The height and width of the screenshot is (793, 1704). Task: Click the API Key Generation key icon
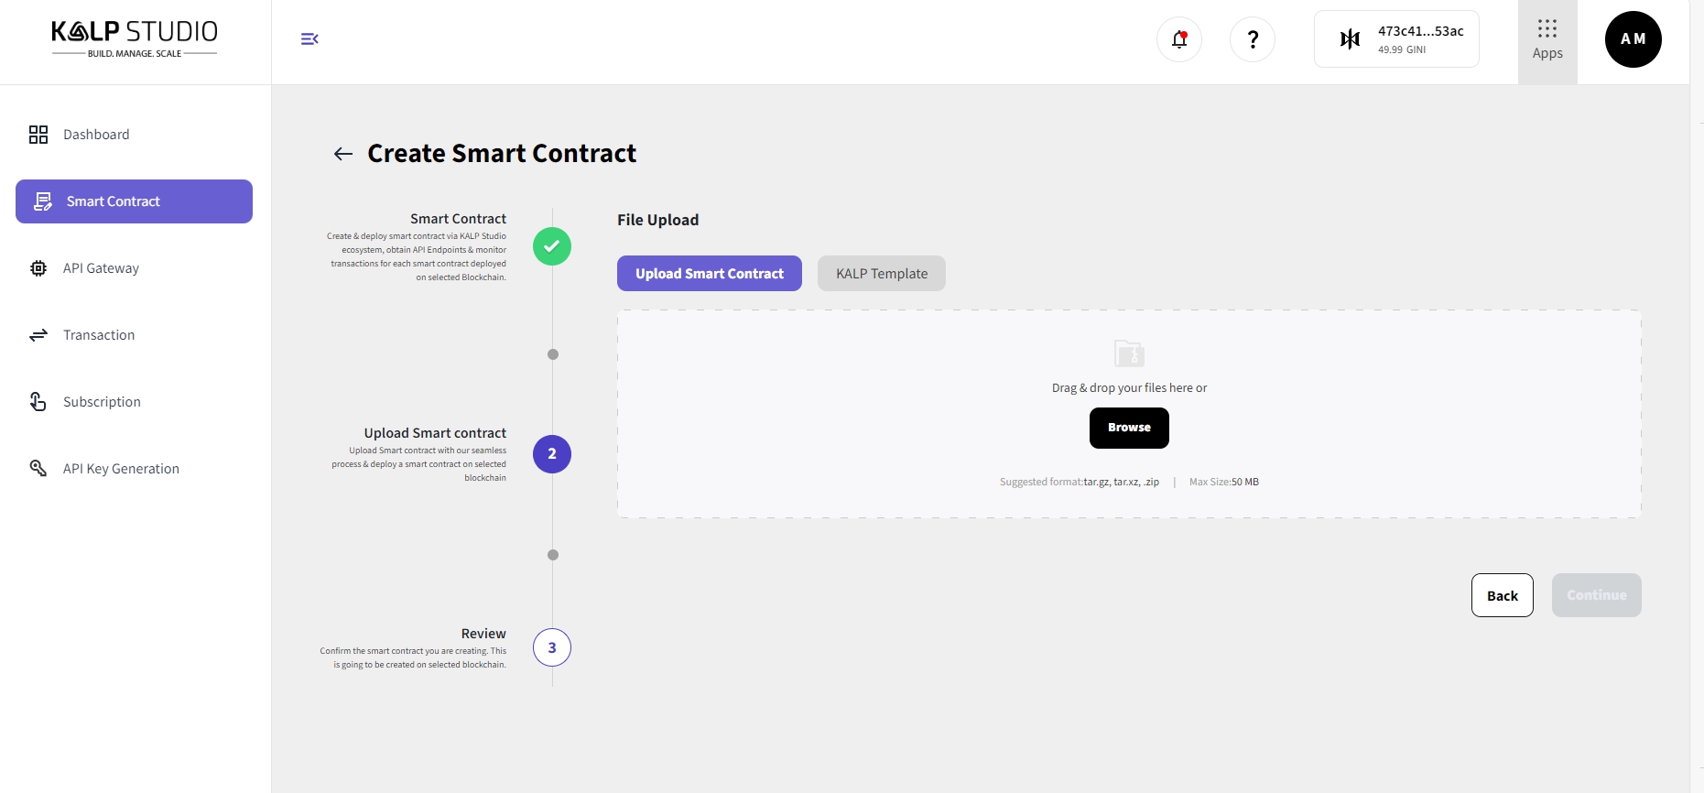38,469
